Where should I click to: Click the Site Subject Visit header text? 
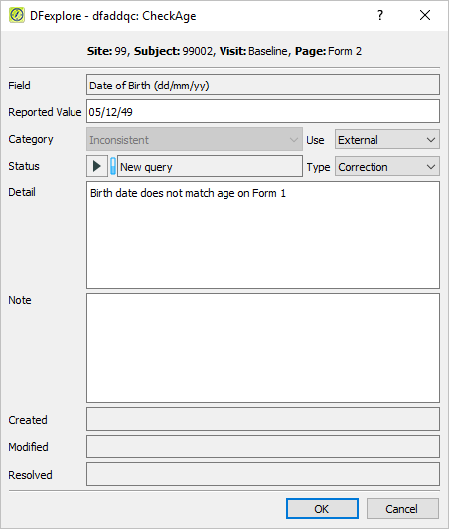224,51
